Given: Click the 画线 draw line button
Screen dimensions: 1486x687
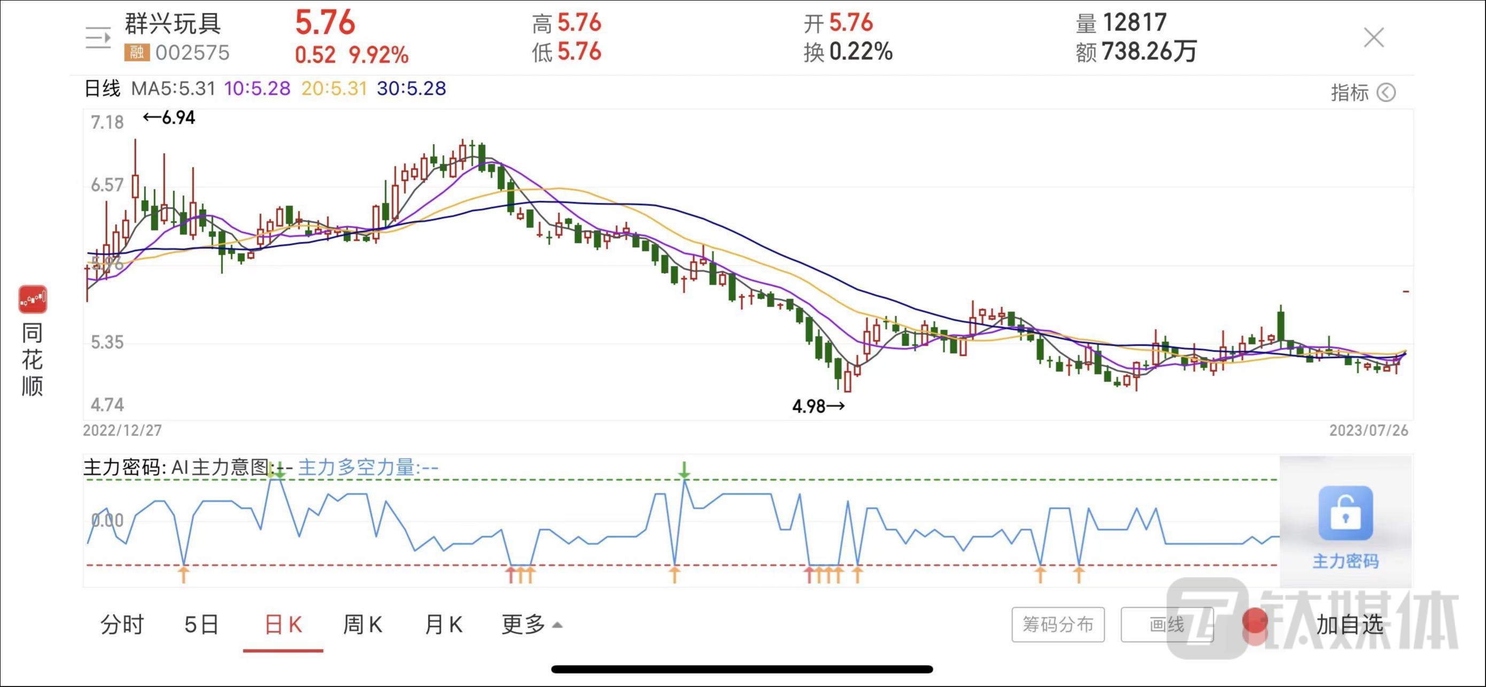Looking at the screenshot, I should point(1167,624).
